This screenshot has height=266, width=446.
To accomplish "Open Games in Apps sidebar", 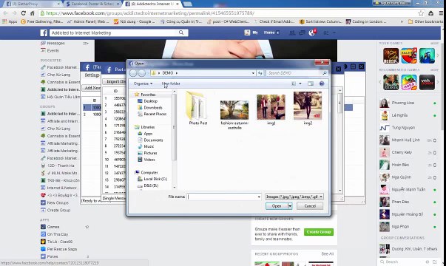I will point(53,227).
